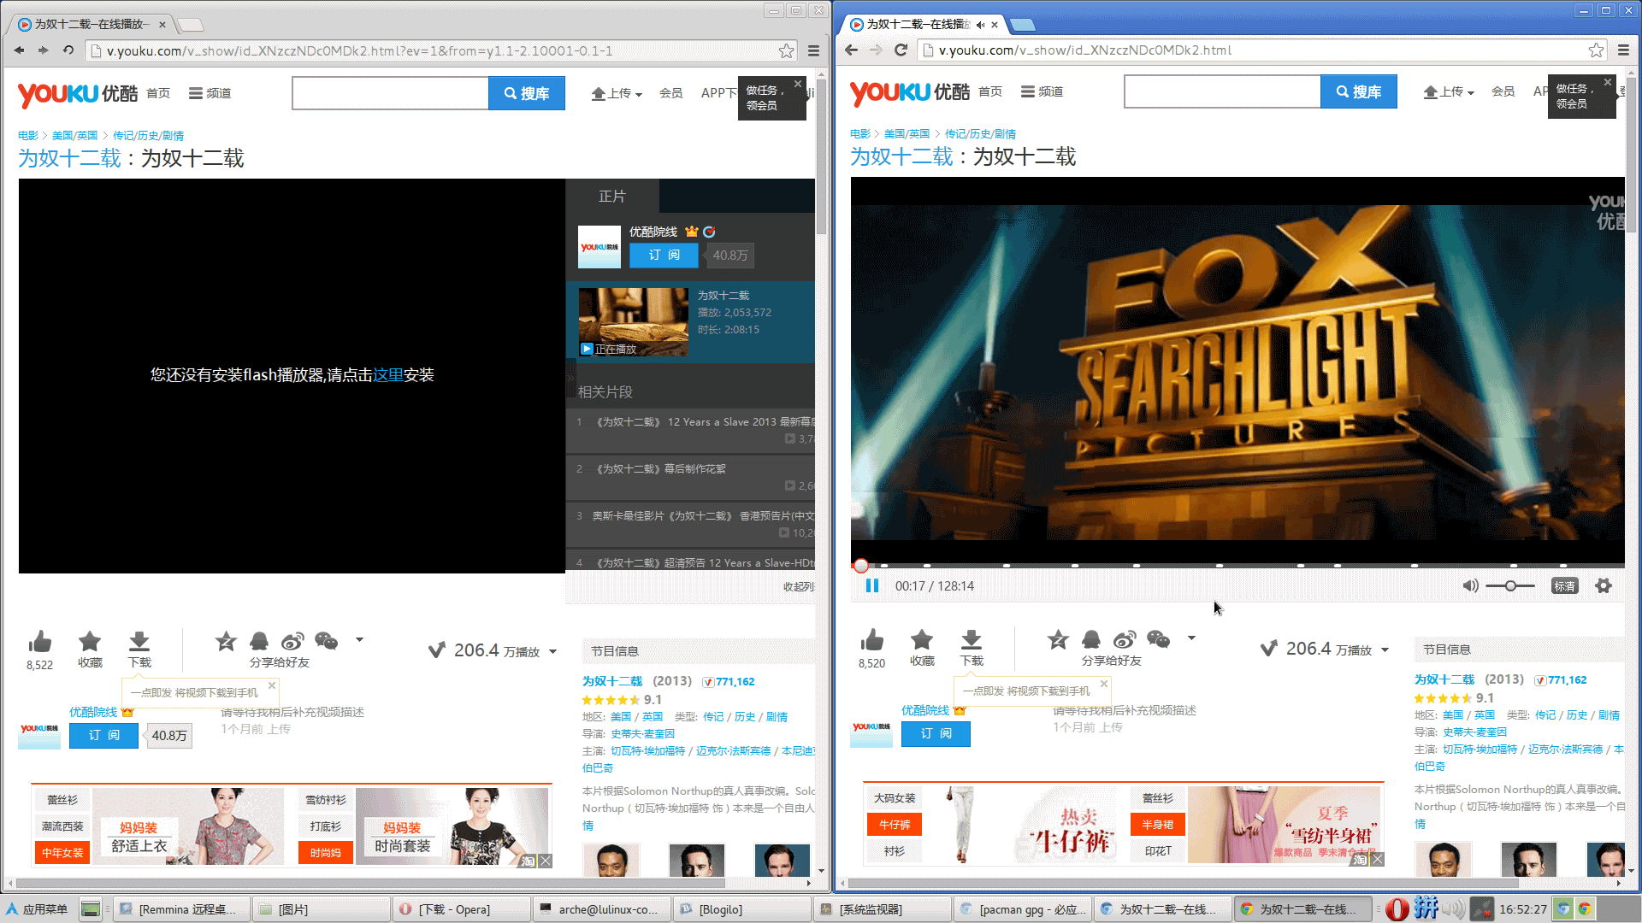The width and height of the screenshot is (1642, 923).
Task: Go to 首页 home, right window
Action: pos(990,91)
